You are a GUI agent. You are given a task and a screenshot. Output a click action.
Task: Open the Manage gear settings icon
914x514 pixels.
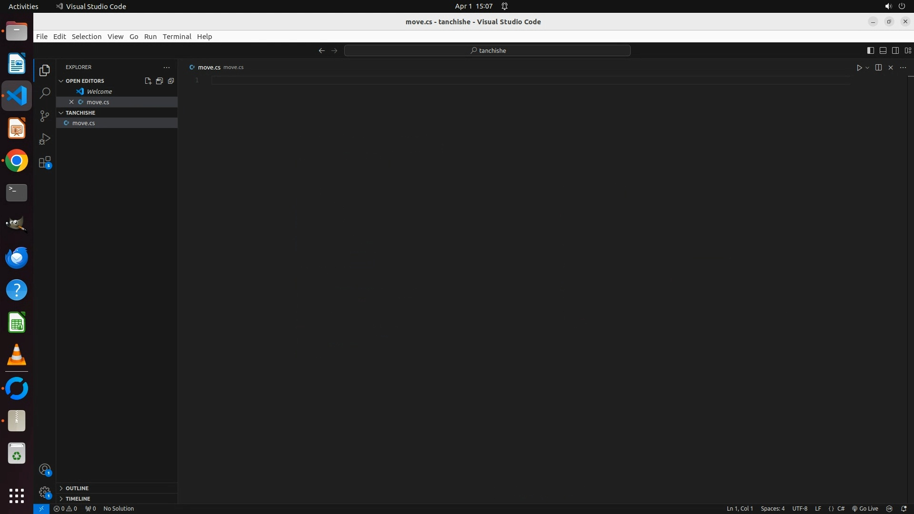point(45,492)
